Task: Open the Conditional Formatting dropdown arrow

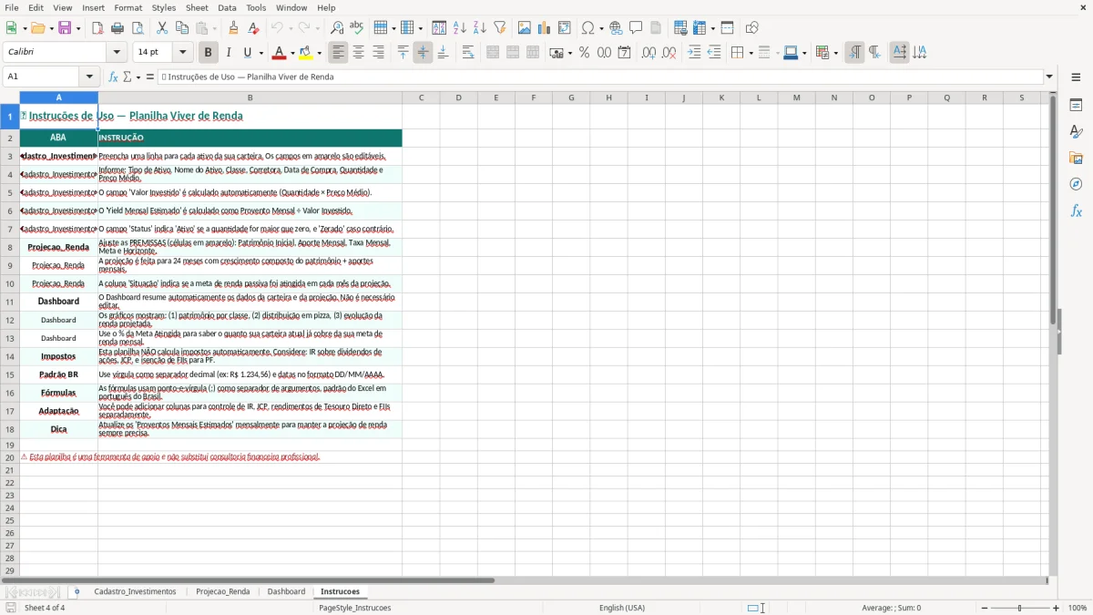Action: 835,53
